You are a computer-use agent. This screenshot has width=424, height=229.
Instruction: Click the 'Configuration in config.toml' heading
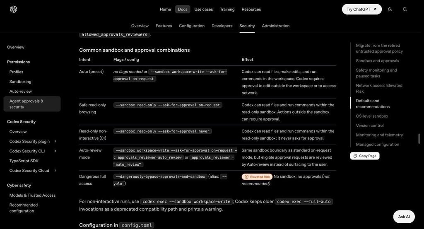117,225
